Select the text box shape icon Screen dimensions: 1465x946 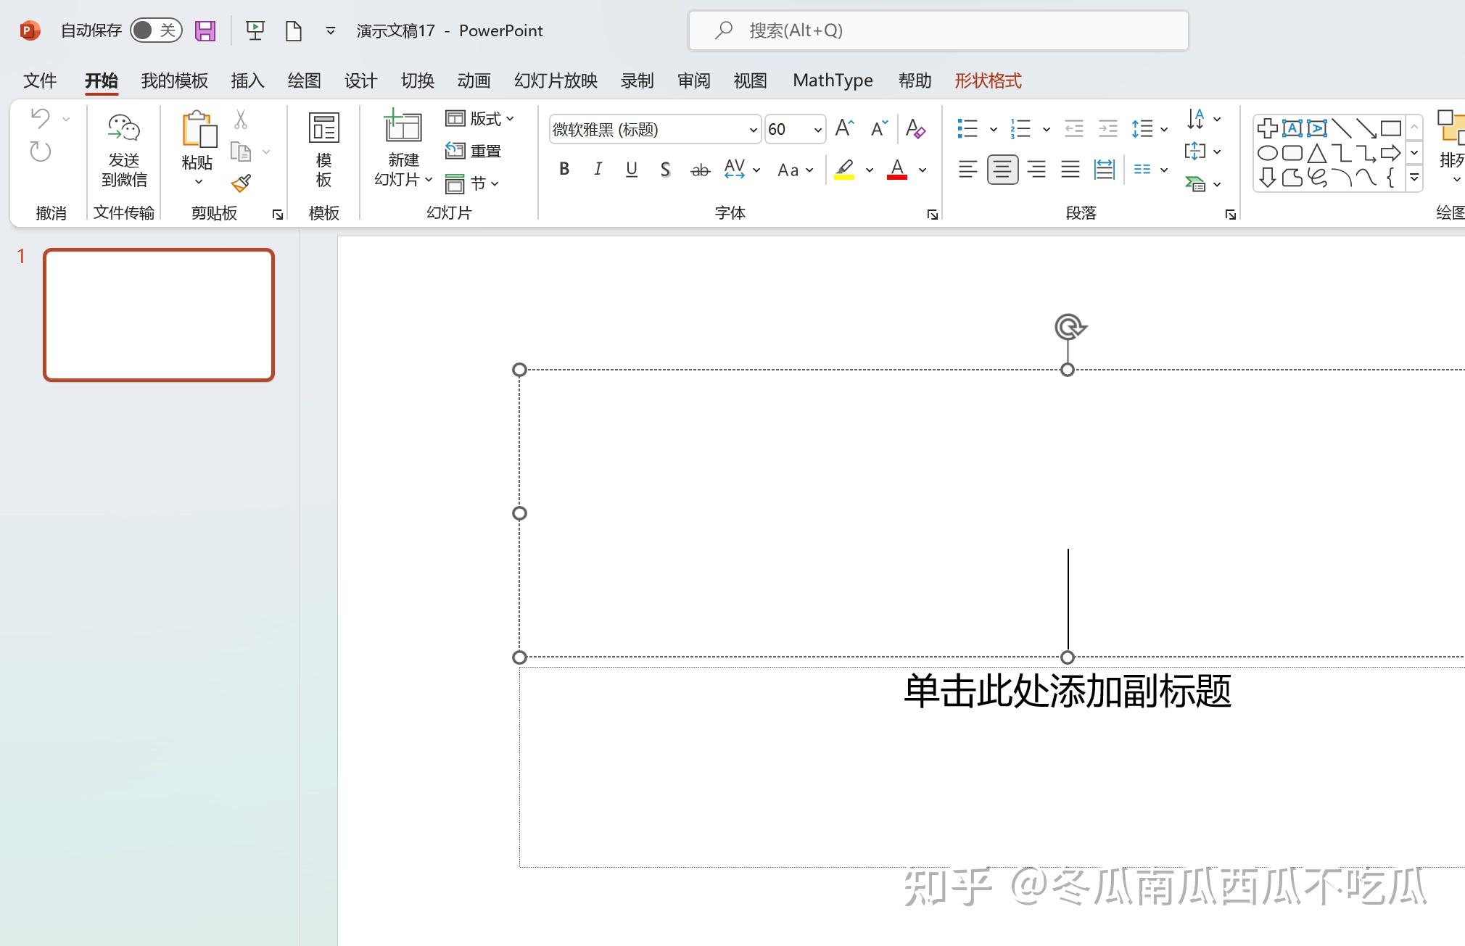(x=1292, y=128)
